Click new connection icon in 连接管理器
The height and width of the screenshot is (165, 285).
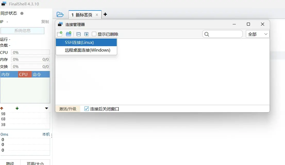pos(60,34)
